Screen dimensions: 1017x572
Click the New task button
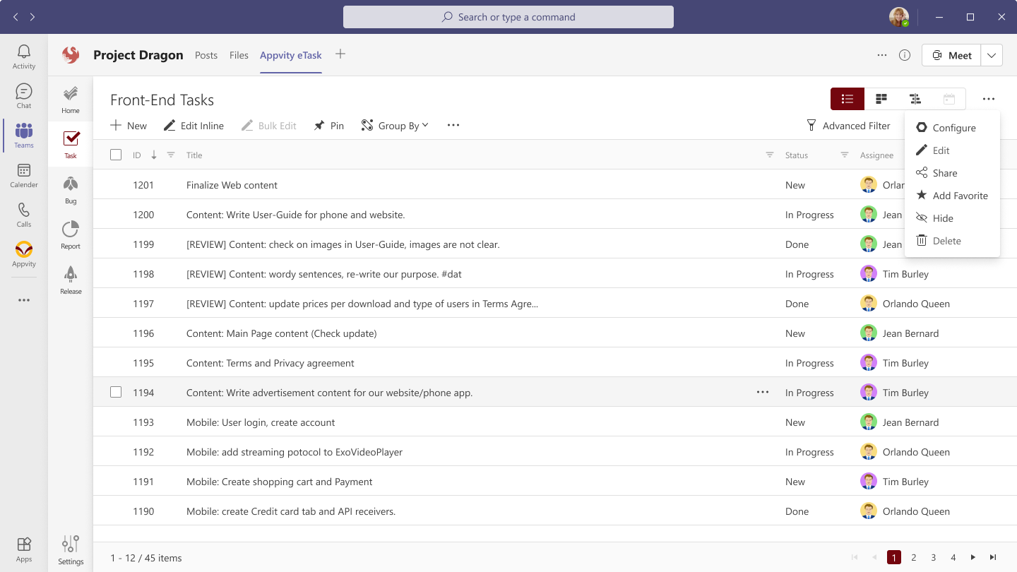(129, 126)
